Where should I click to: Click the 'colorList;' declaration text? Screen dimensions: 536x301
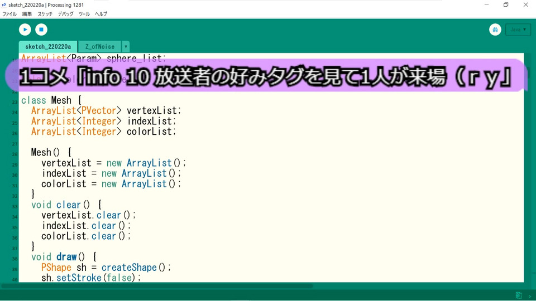click(x=151, y=132)
